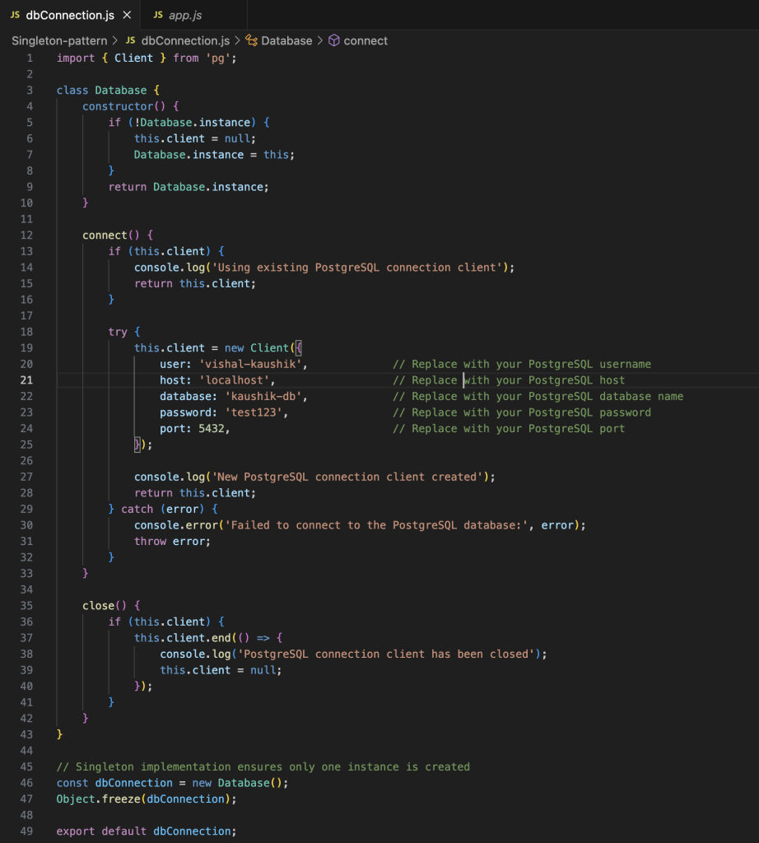759x843 pixels.
Task: Click 'this.client = null;' on line 39
Action: click(221, 670)
